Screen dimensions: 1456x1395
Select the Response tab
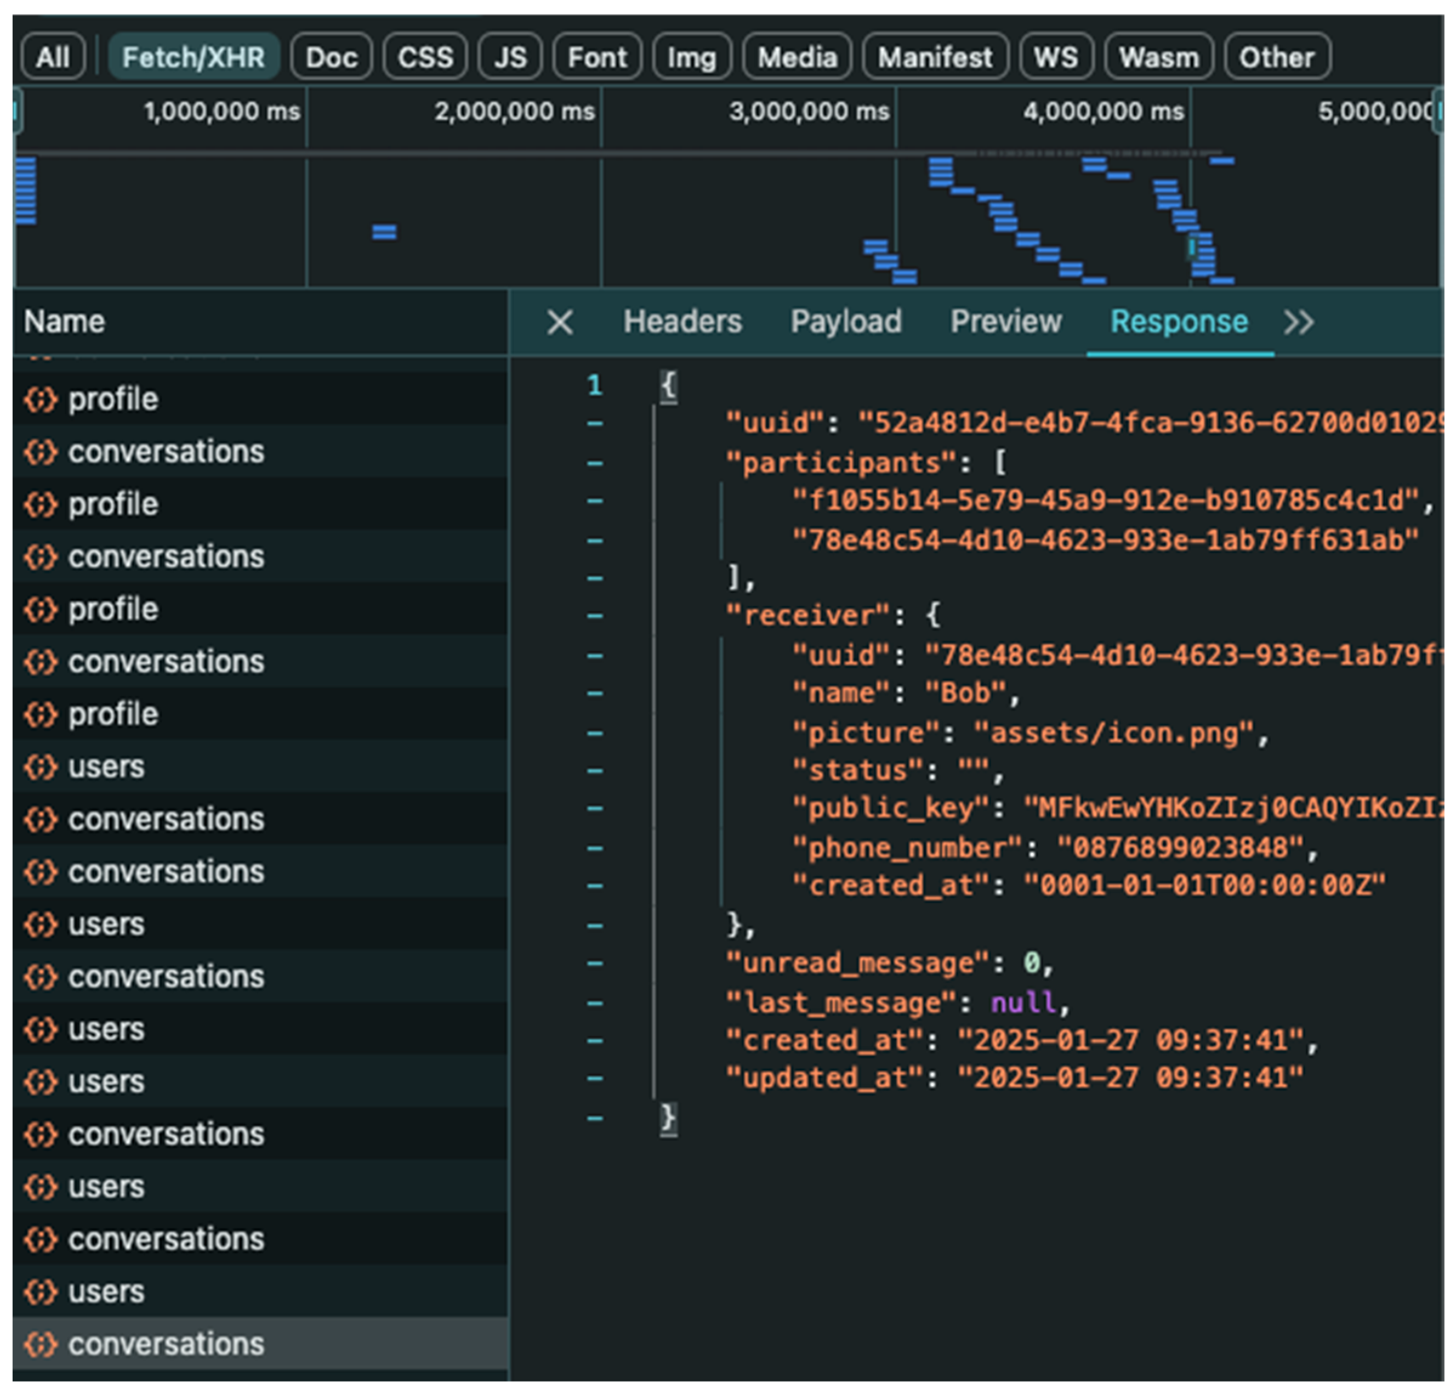(x=1178, y=322)
